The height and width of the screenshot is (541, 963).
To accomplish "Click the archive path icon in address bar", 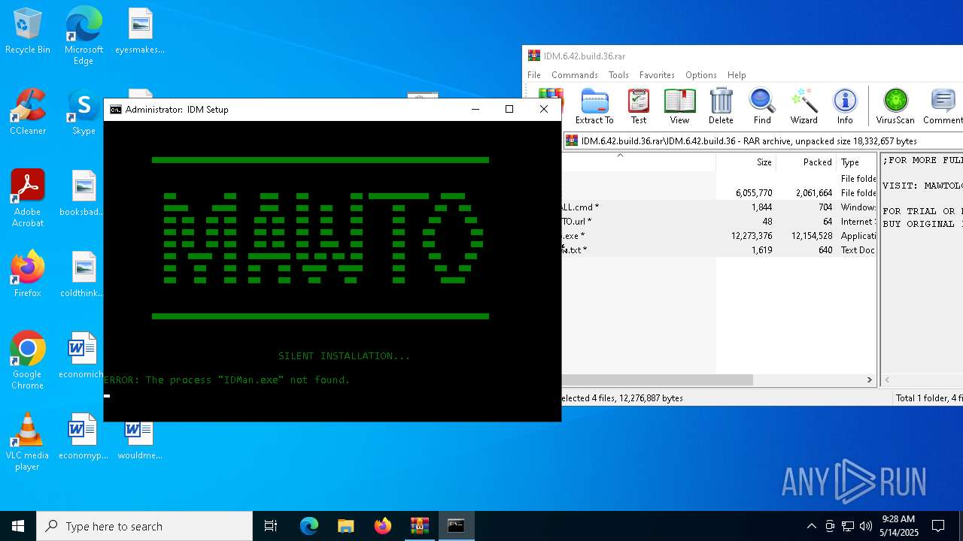I will point(572,141).
